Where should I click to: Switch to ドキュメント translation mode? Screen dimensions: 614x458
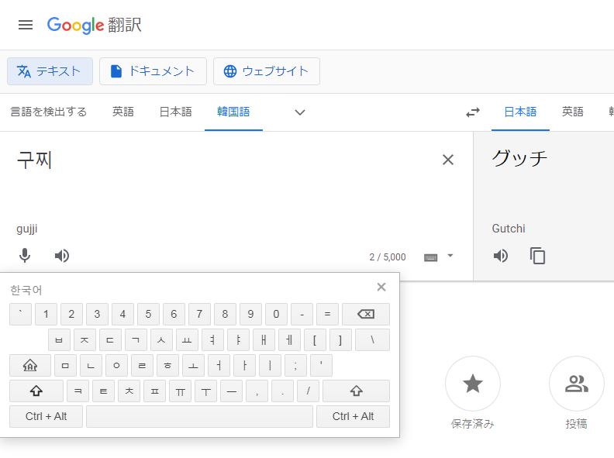153,71
